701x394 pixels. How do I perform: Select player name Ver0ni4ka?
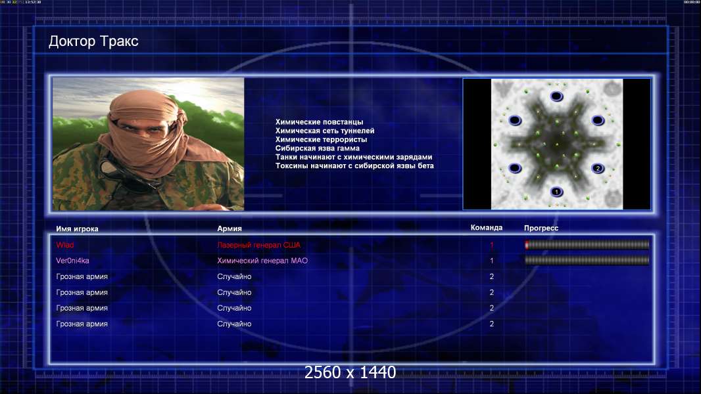click(72, 261)
